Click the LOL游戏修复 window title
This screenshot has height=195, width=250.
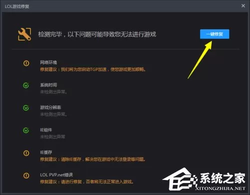pos(17,6)
